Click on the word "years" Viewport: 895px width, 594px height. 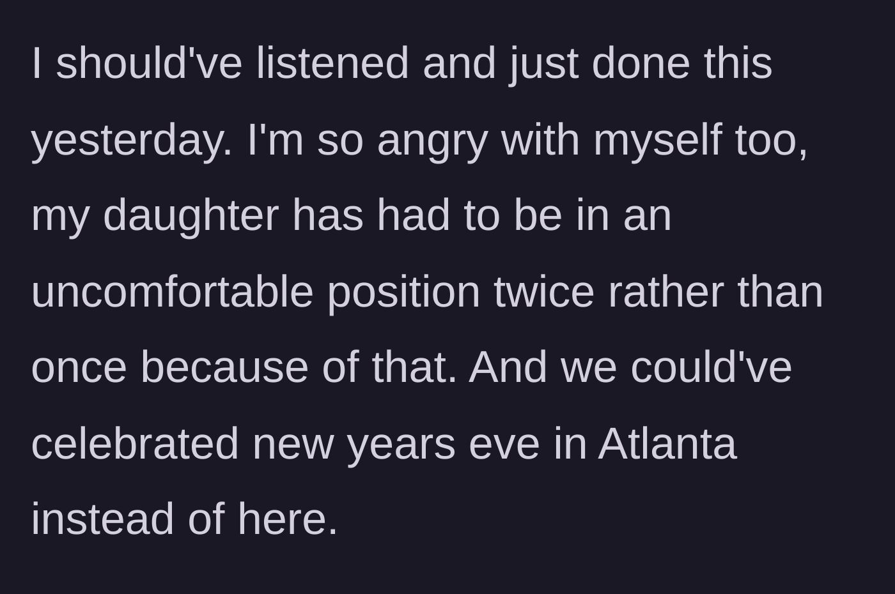pyautogui.click(x=401, y=443)
